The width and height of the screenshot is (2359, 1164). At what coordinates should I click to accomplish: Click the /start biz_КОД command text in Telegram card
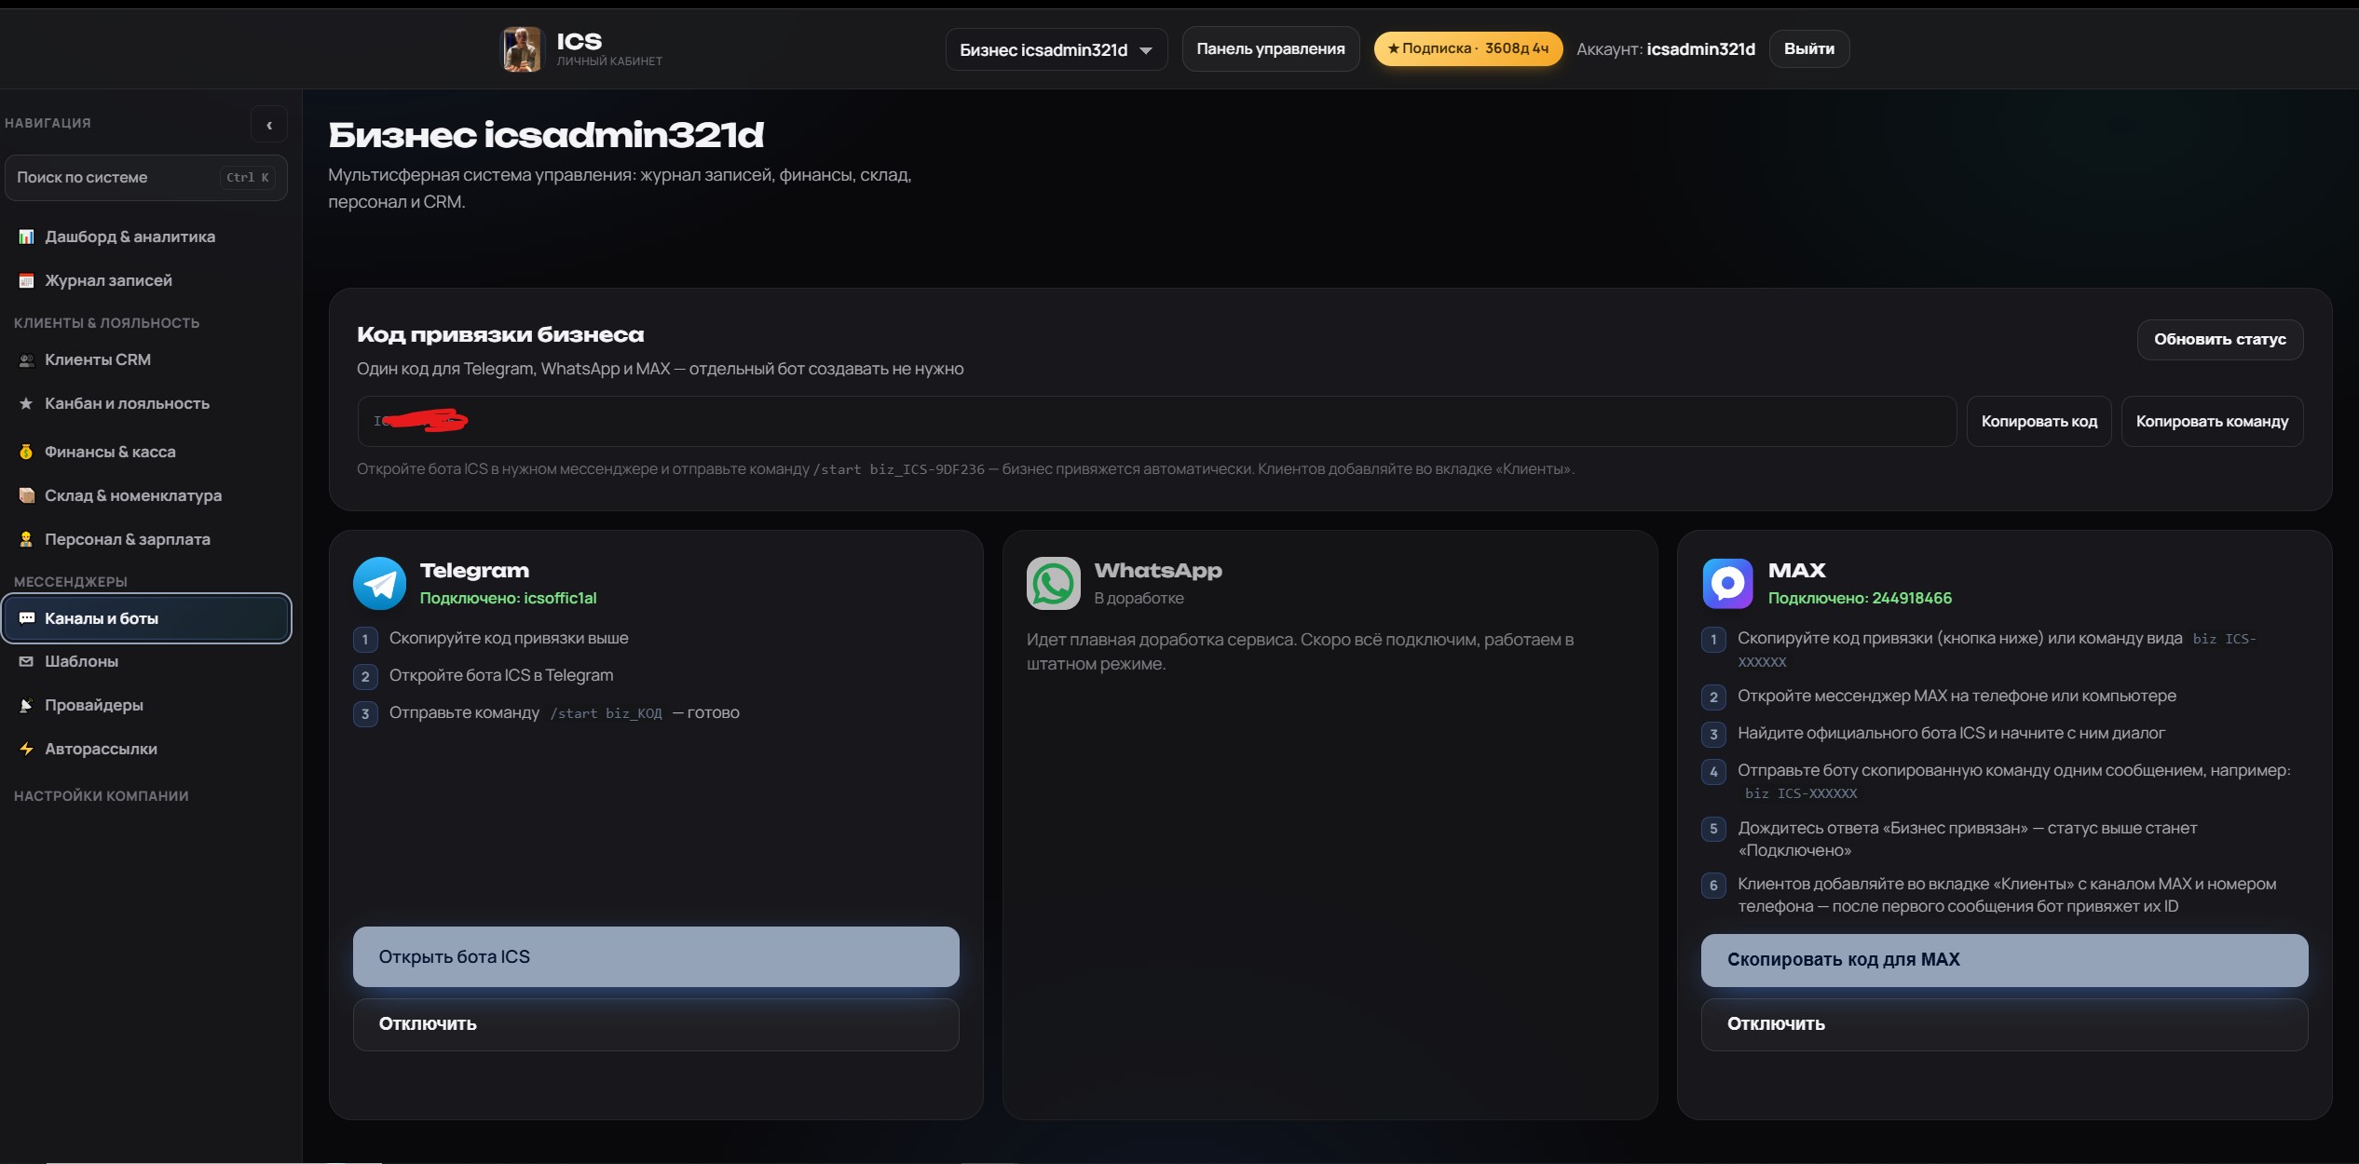click(x=606, y=713)
